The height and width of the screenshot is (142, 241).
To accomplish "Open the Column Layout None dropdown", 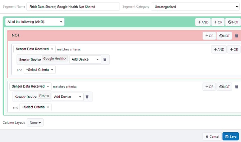I will pos(35,123).
